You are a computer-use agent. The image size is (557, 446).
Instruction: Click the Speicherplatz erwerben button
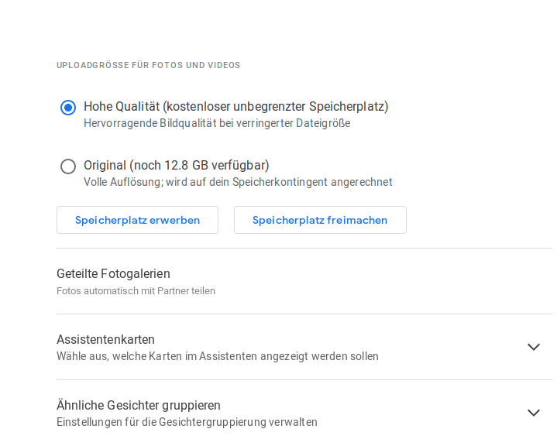point(137,220)
